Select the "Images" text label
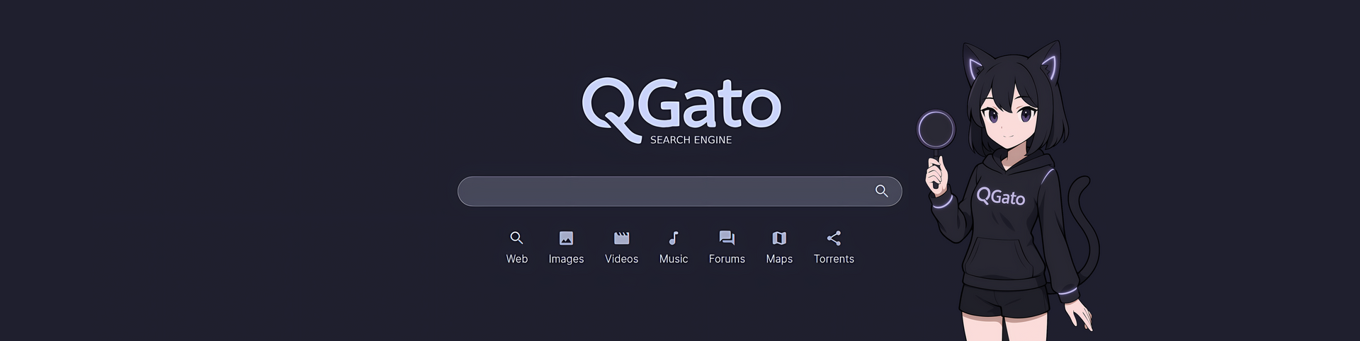This screenshot has width=1360, height=341. coord(566,259)
